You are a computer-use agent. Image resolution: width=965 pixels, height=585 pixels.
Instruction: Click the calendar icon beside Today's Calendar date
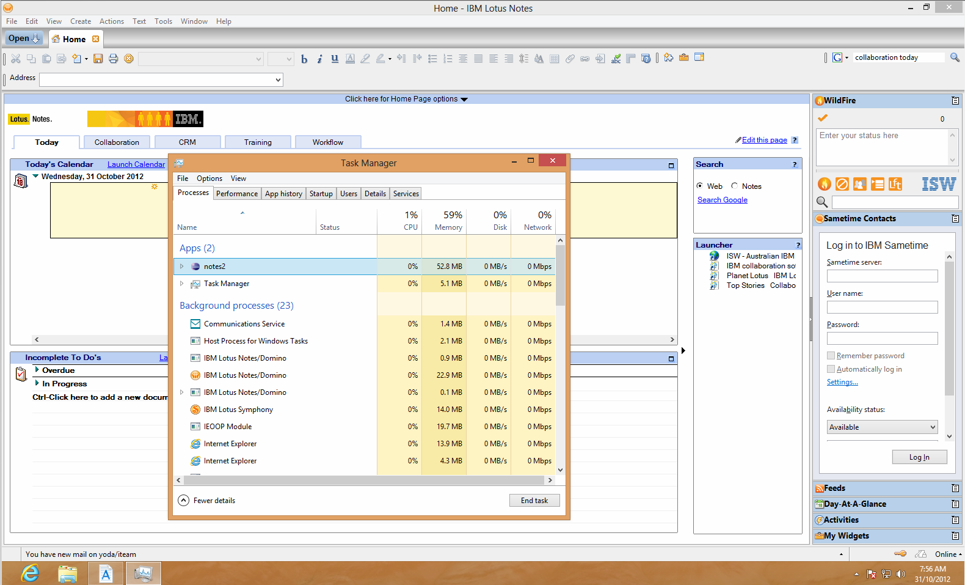pyautogui.click(x=21, y=181)
